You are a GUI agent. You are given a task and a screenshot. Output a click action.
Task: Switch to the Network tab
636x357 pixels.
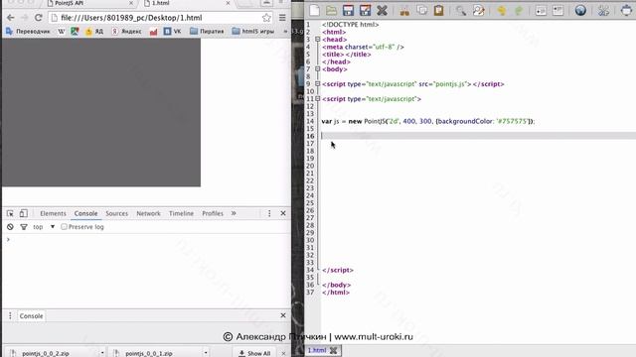[148, 213]
